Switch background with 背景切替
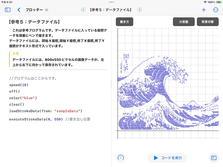This screenshot has width=223, height=167. 208,22
